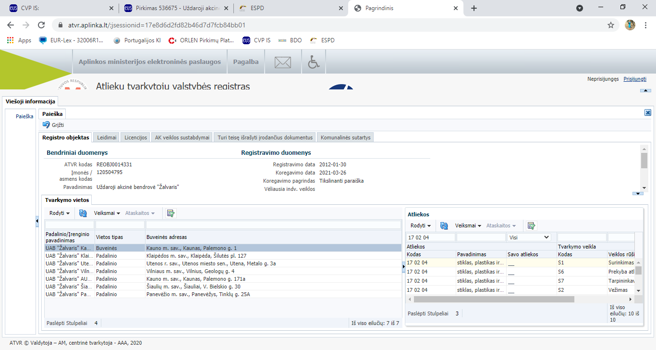This screenshot has height=350, width=656.
Task: Switch to the Leidimai tab
Action: pyautogui.click(x=107, y=137)
